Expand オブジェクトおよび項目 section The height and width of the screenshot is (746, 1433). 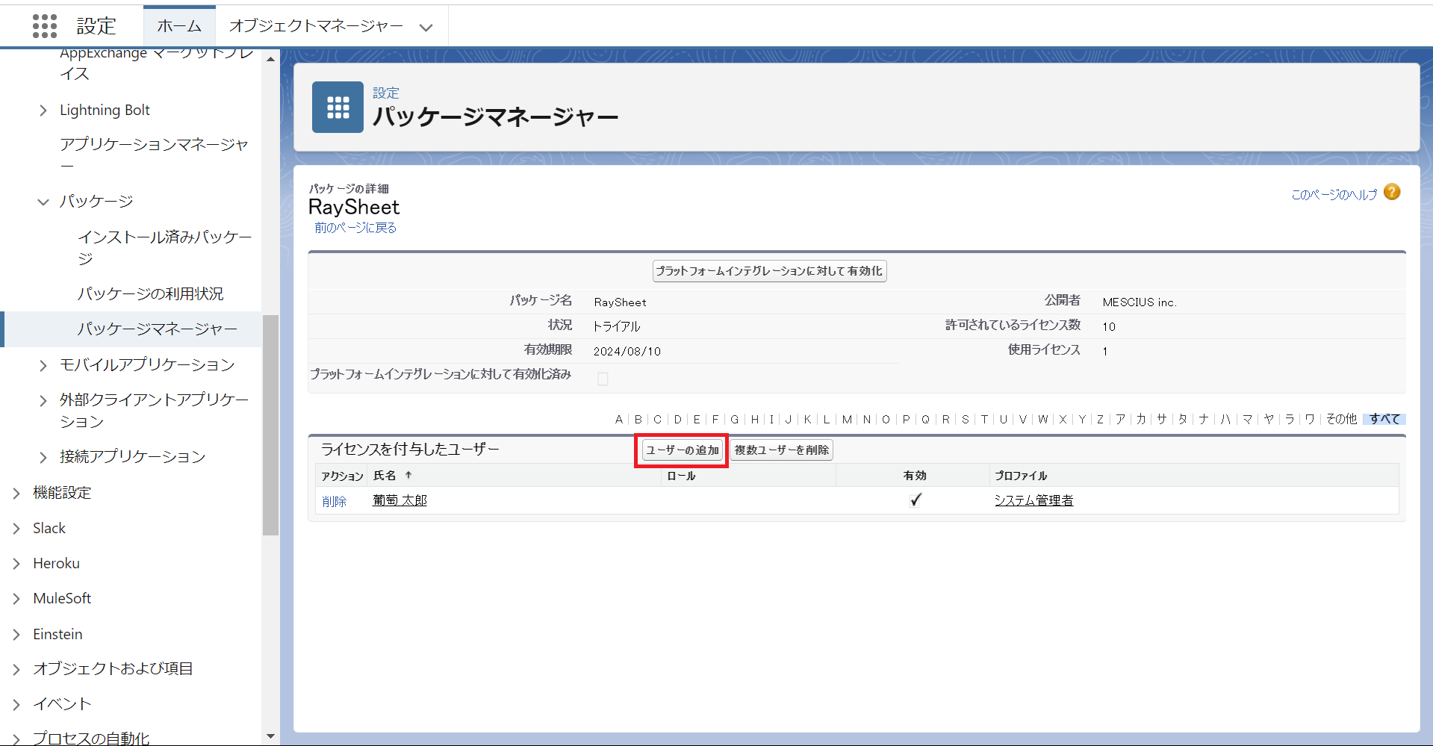click(x=16, y=669)
